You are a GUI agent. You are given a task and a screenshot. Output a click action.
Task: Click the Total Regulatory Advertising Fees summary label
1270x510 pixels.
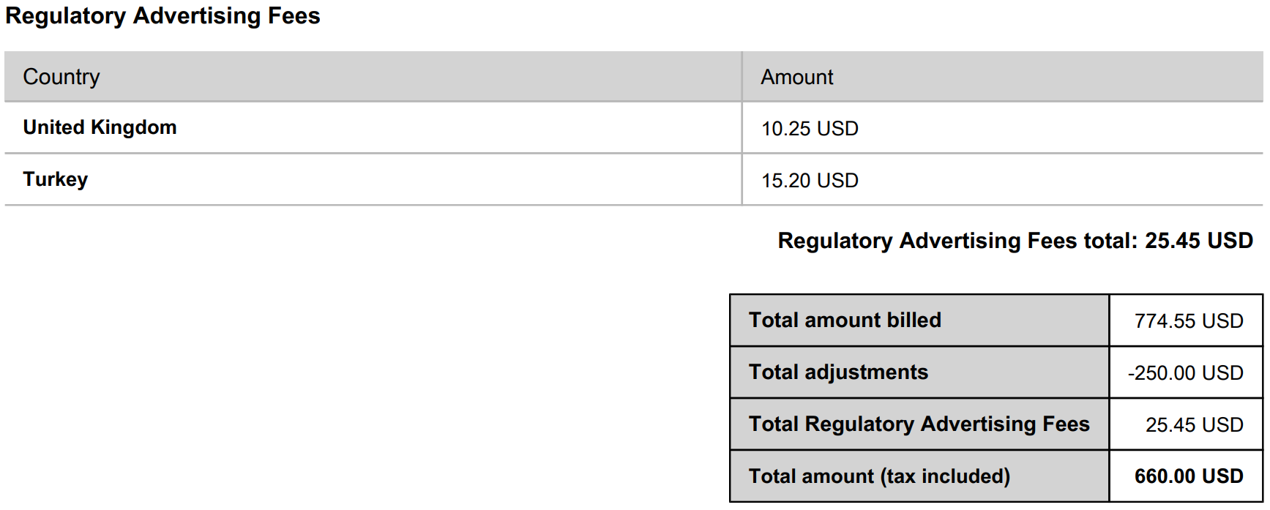919,424
